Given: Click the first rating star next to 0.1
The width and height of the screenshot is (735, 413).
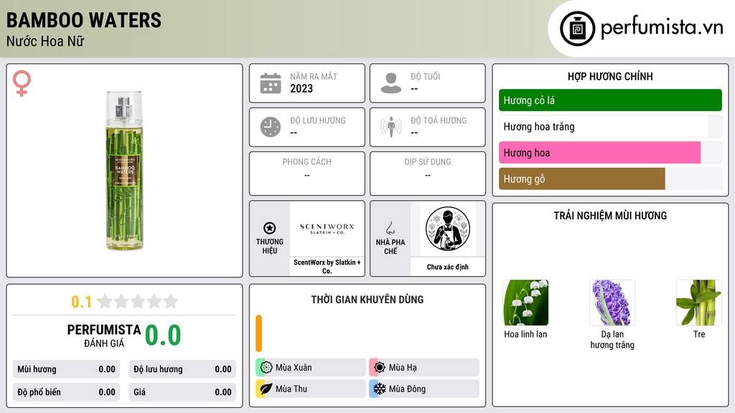Looking at the screenshot, I should [x=105, y=301].
